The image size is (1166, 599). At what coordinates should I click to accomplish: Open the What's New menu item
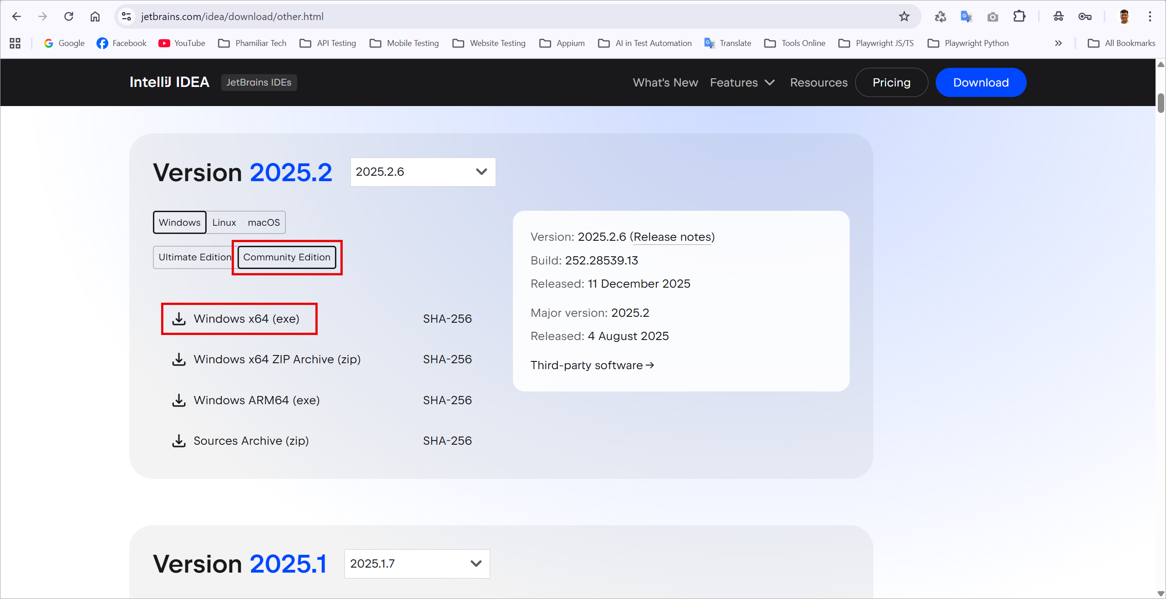click(x=665, y=82)
